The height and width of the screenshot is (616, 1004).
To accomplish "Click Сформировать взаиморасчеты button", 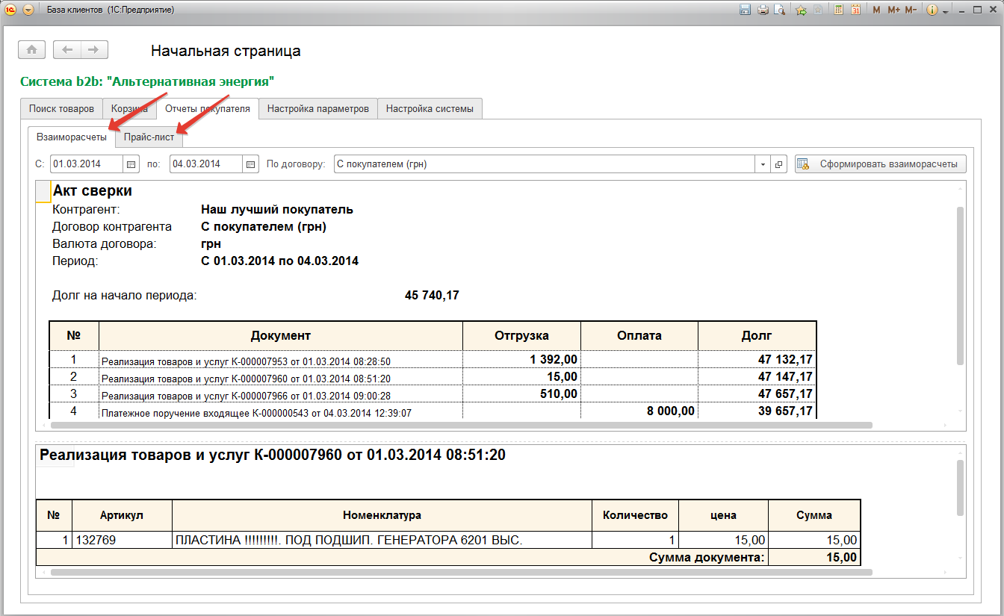I will [881, 164].
